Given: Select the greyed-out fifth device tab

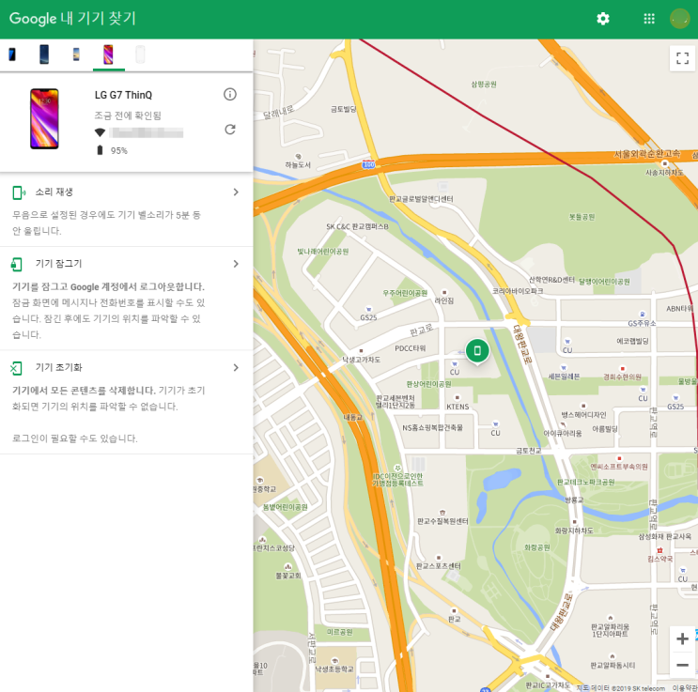Looking at the screenshot, I should click(x=140, y=54).
